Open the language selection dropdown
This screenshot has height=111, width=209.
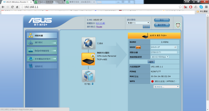click(x=138, y=23)
